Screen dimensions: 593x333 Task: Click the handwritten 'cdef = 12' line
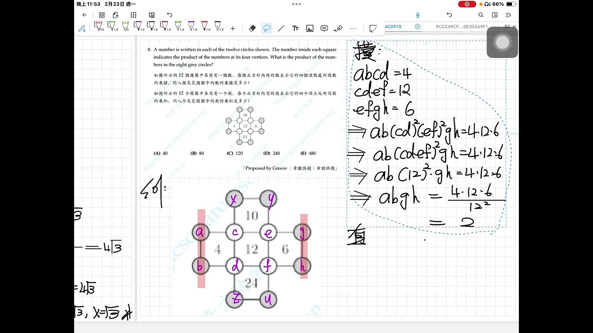pos(382,90)
